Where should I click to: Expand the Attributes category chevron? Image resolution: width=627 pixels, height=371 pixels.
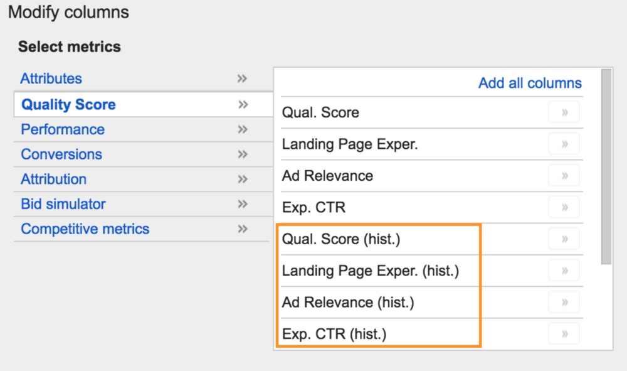tap(243, 78)
